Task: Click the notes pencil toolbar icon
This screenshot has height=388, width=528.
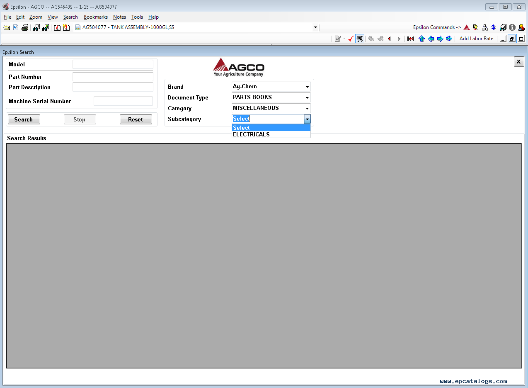Action: [x=338, y=39]
